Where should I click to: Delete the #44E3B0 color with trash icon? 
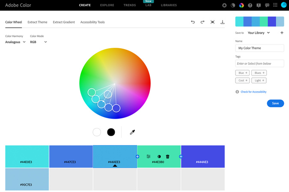point(167,156)
